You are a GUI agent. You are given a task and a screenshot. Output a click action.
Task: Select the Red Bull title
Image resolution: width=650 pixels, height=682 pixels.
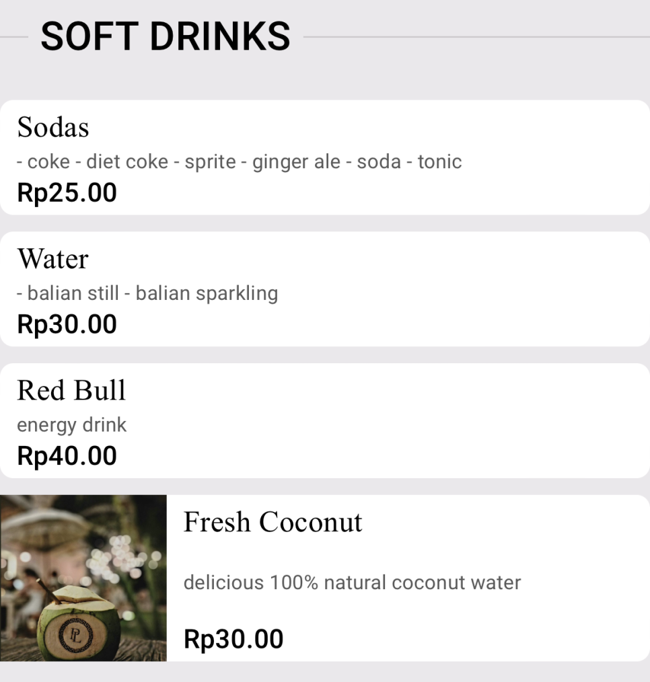71,390
